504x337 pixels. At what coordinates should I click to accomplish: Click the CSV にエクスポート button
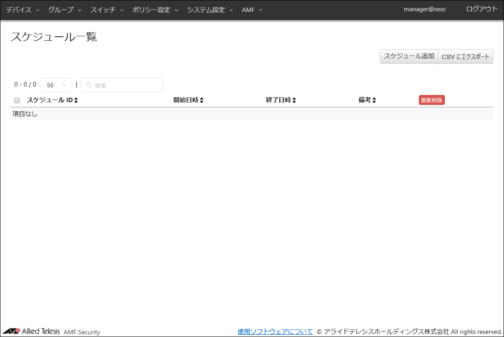465,56
